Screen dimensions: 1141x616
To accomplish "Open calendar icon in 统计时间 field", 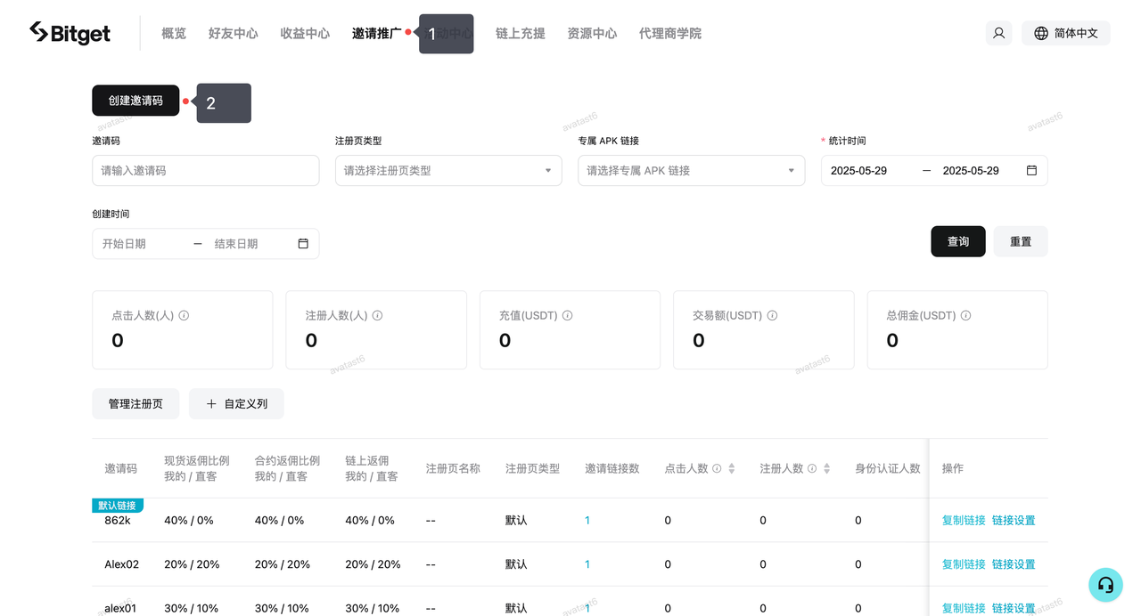I will 1031,170.
